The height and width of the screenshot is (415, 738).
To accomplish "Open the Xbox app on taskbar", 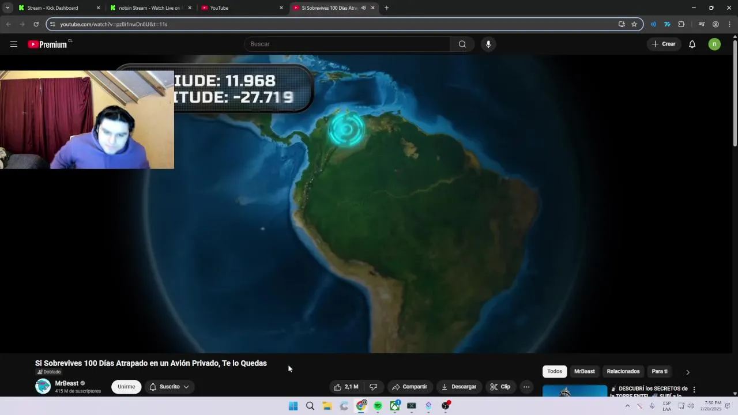I will [x=395, y=406].
